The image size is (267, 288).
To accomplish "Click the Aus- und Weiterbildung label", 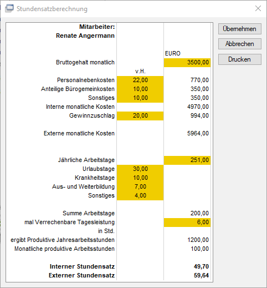I will coord(83,186).
